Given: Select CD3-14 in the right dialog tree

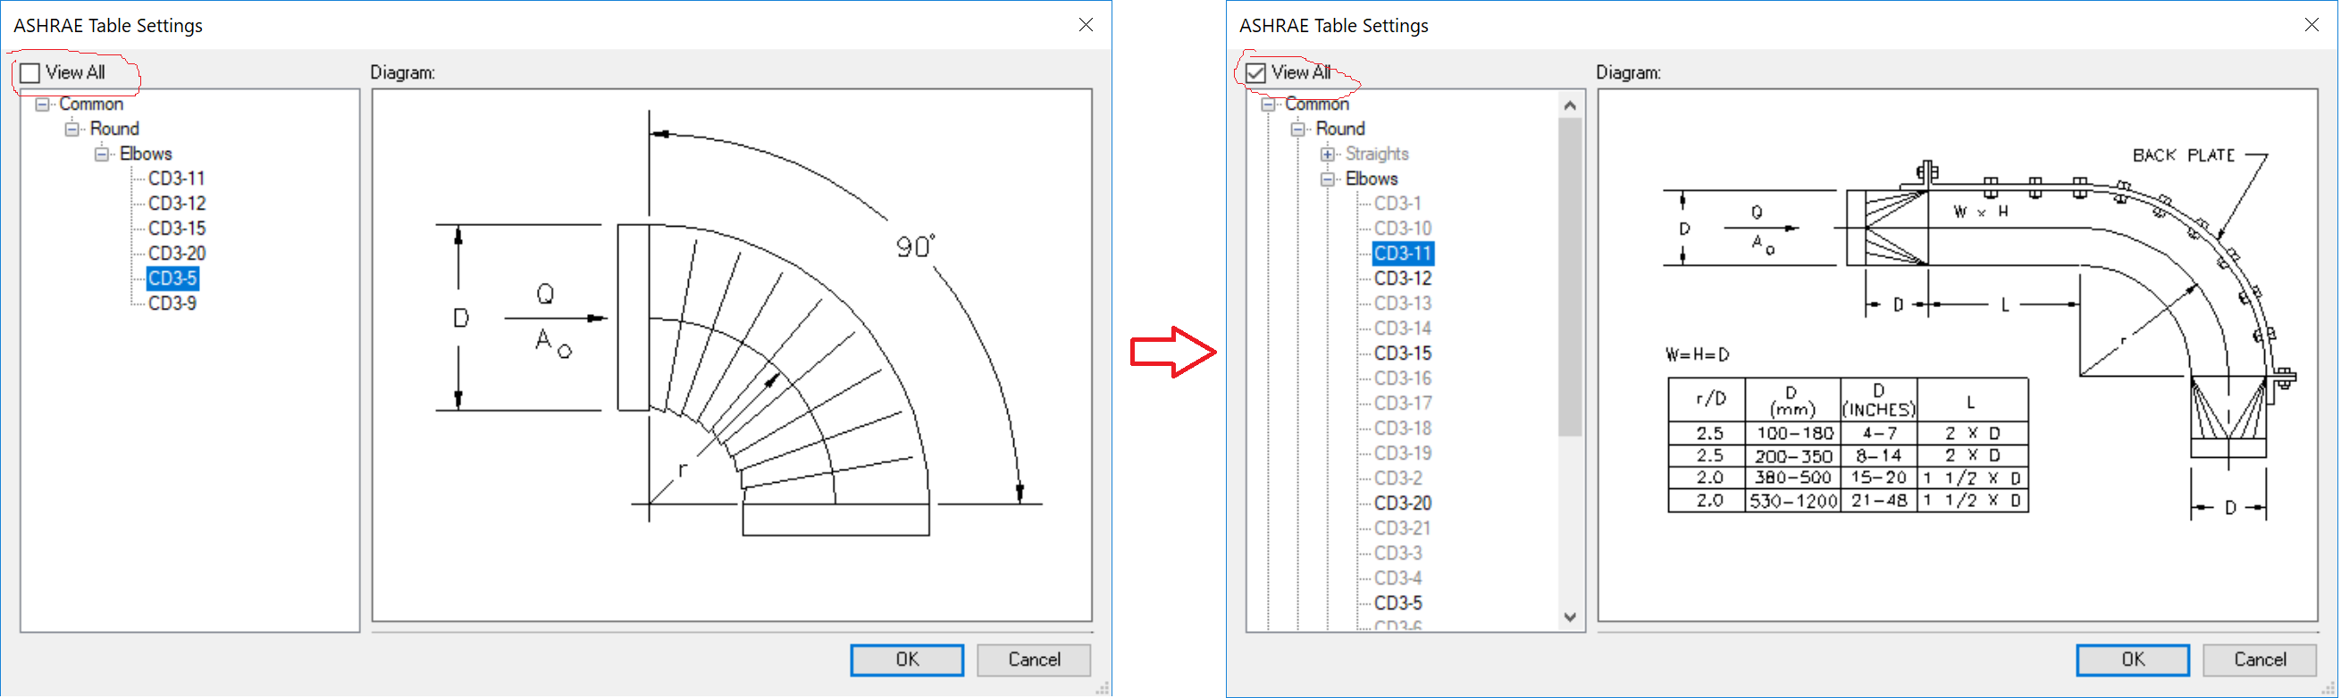Looking at the screenshot, I should click(x=1402, y=328).
